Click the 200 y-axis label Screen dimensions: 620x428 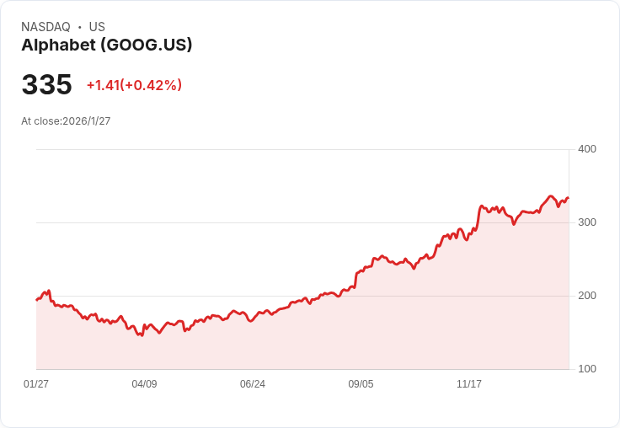[586, 296]
